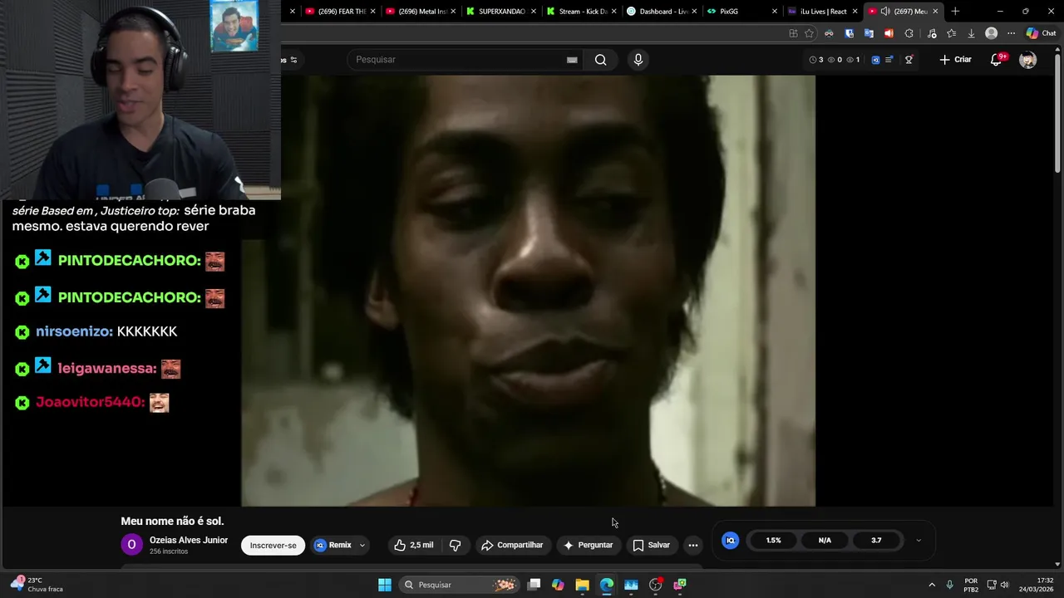Mute tab via speaker icon on active tab
The height and width of the screenshot is (598, 1064).
pyautogui.click(x=885, y=12)
